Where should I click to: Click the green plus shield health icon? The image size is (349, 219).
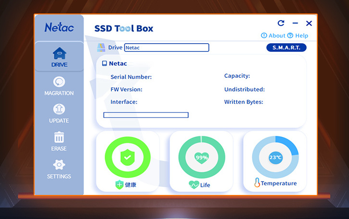click(120, 185)
